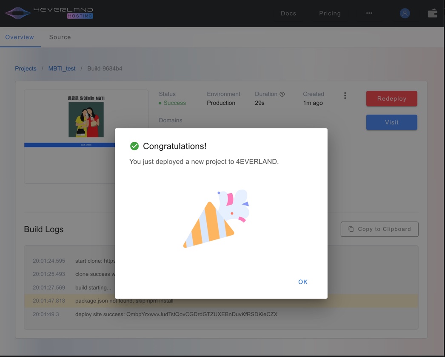The width and height of the screenshot is (445, 357).
Task: Click the Duration help question-mark icon
Action: [x=282, y=94]
